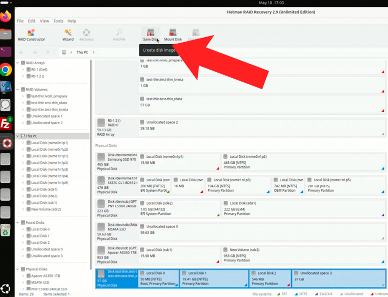The width and height of the screenshot is (388, 297).
Task: Select Unallocated space 3 in the tree
Action: pos(47,256)
